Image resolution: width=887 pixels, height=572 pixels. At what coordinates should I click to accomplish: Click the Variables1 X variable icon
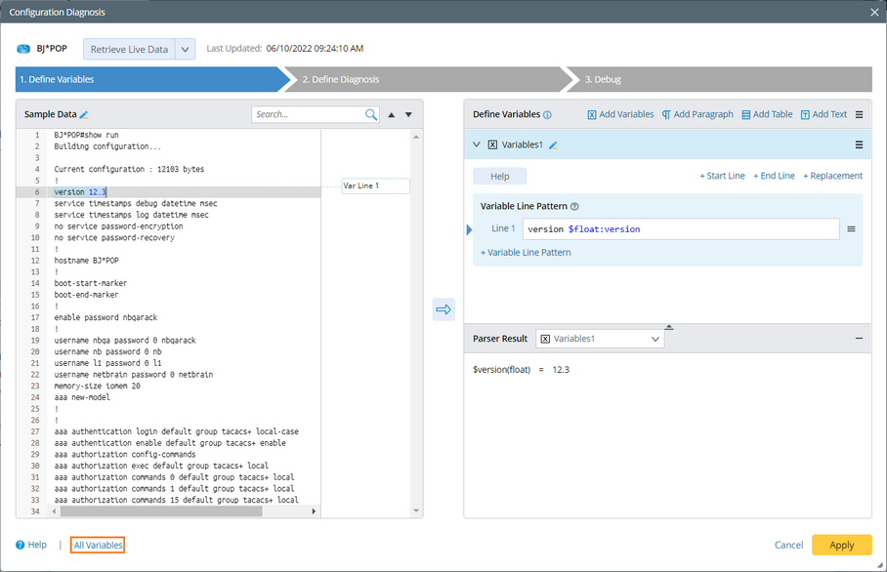pyautogui.click(x=492, y=144)
